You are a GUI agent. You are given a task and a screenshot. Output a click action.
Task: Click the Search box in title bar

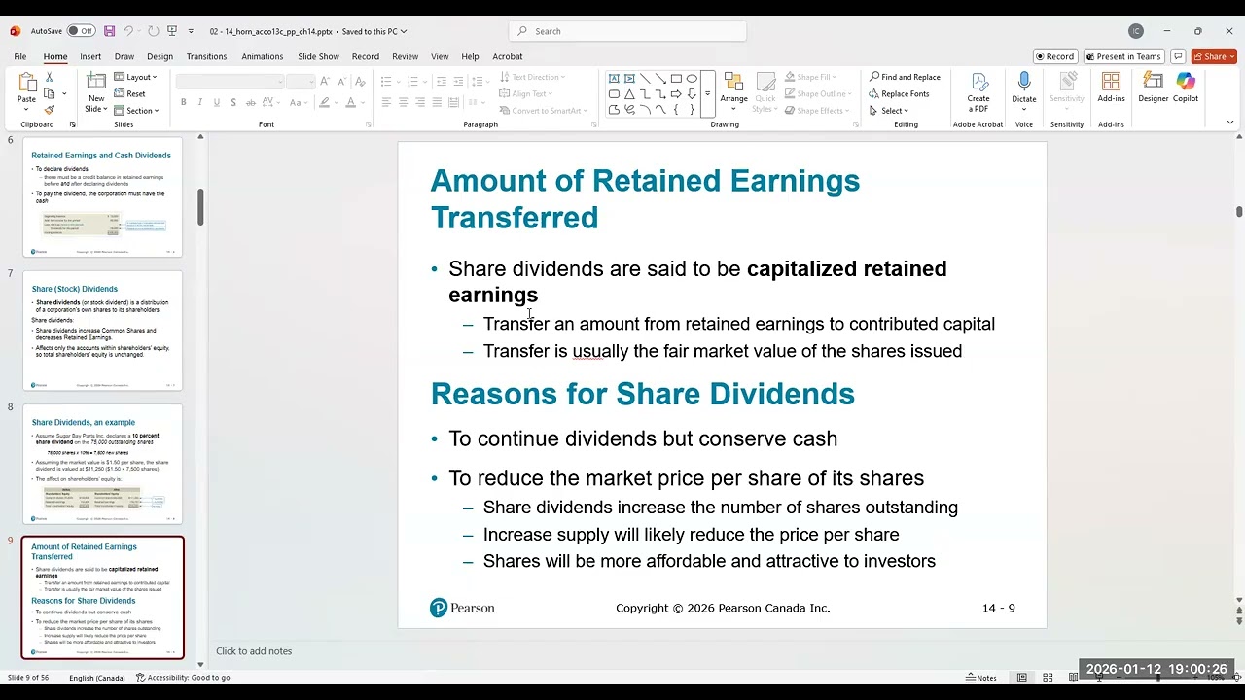click(x=628, y=31)
